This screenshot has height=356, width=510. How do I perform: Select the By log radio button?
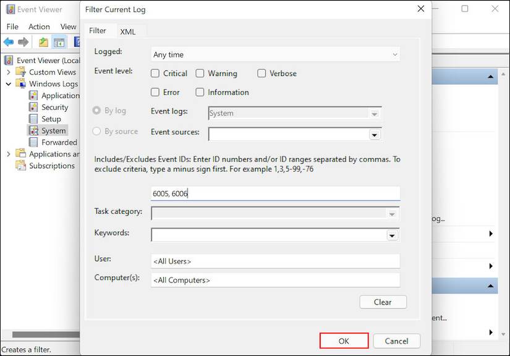(96, 111)
